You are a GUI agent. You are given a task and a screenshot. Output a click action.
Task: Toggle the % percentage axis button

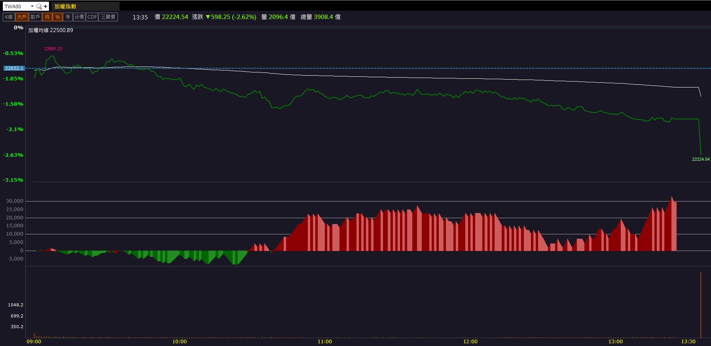click(57, 17)
